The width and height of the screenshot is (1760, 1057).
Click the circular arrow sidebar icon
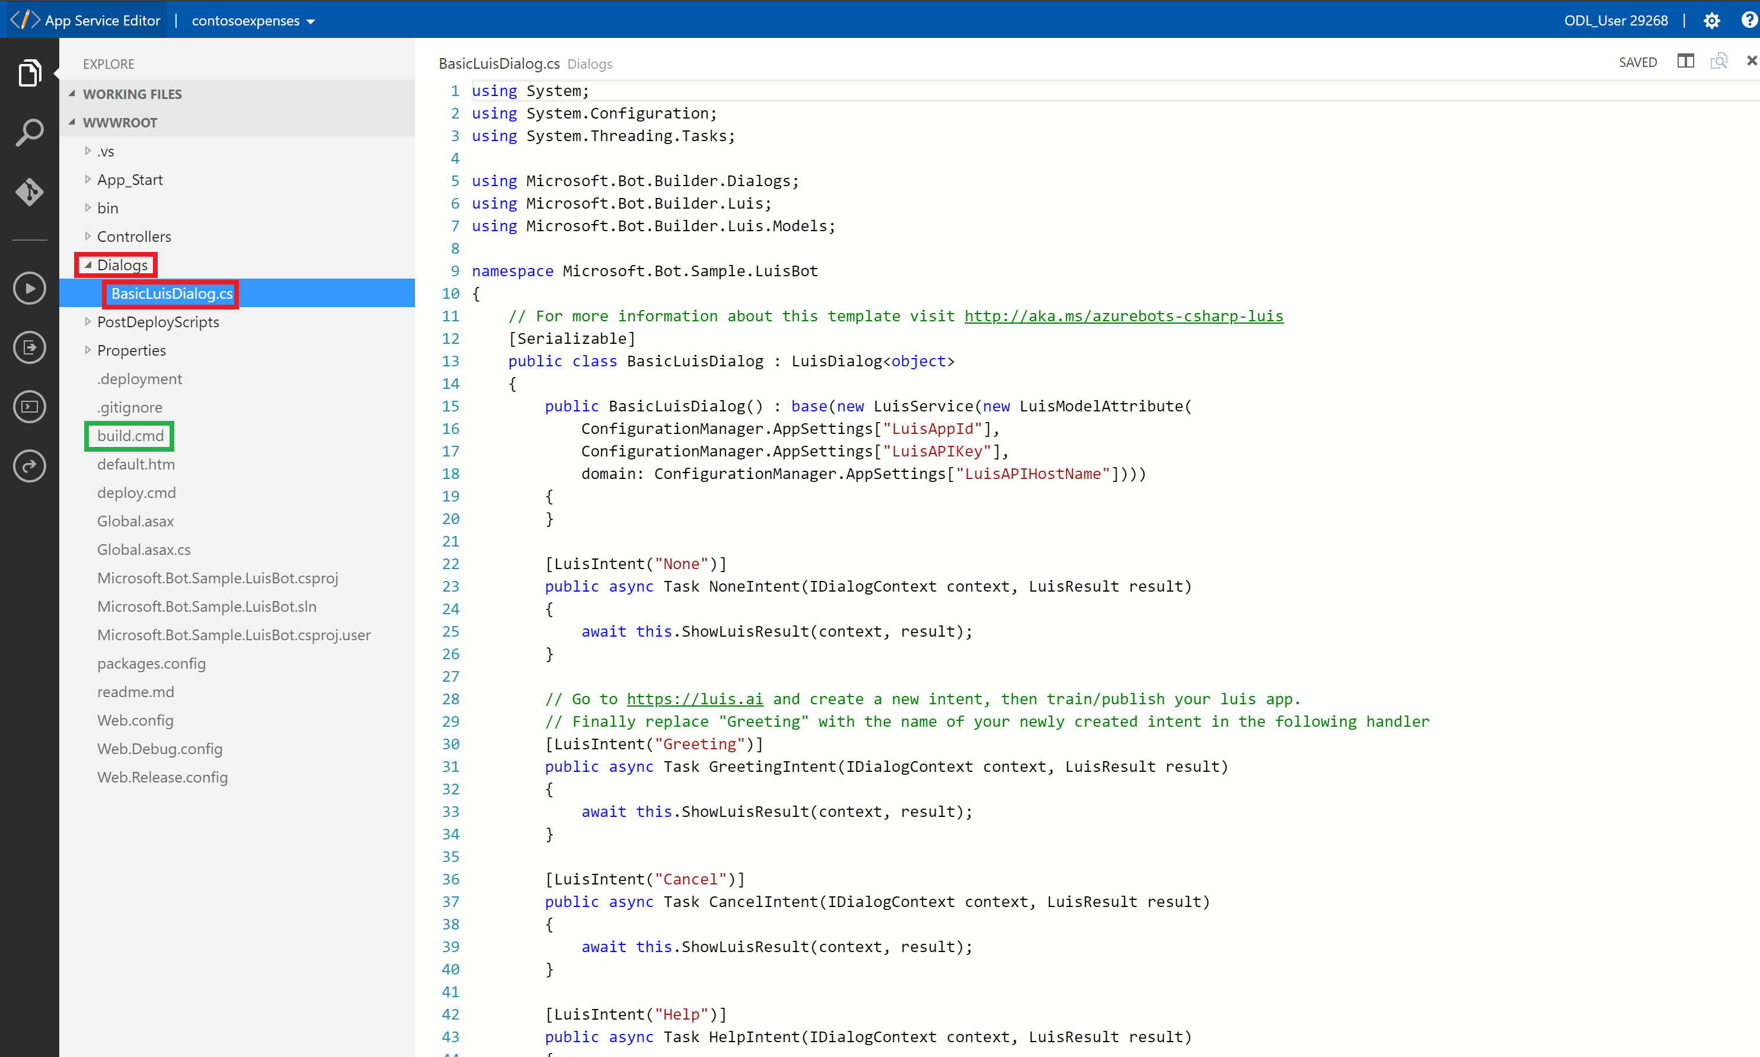pyautogui.click(x=29, y=466)
